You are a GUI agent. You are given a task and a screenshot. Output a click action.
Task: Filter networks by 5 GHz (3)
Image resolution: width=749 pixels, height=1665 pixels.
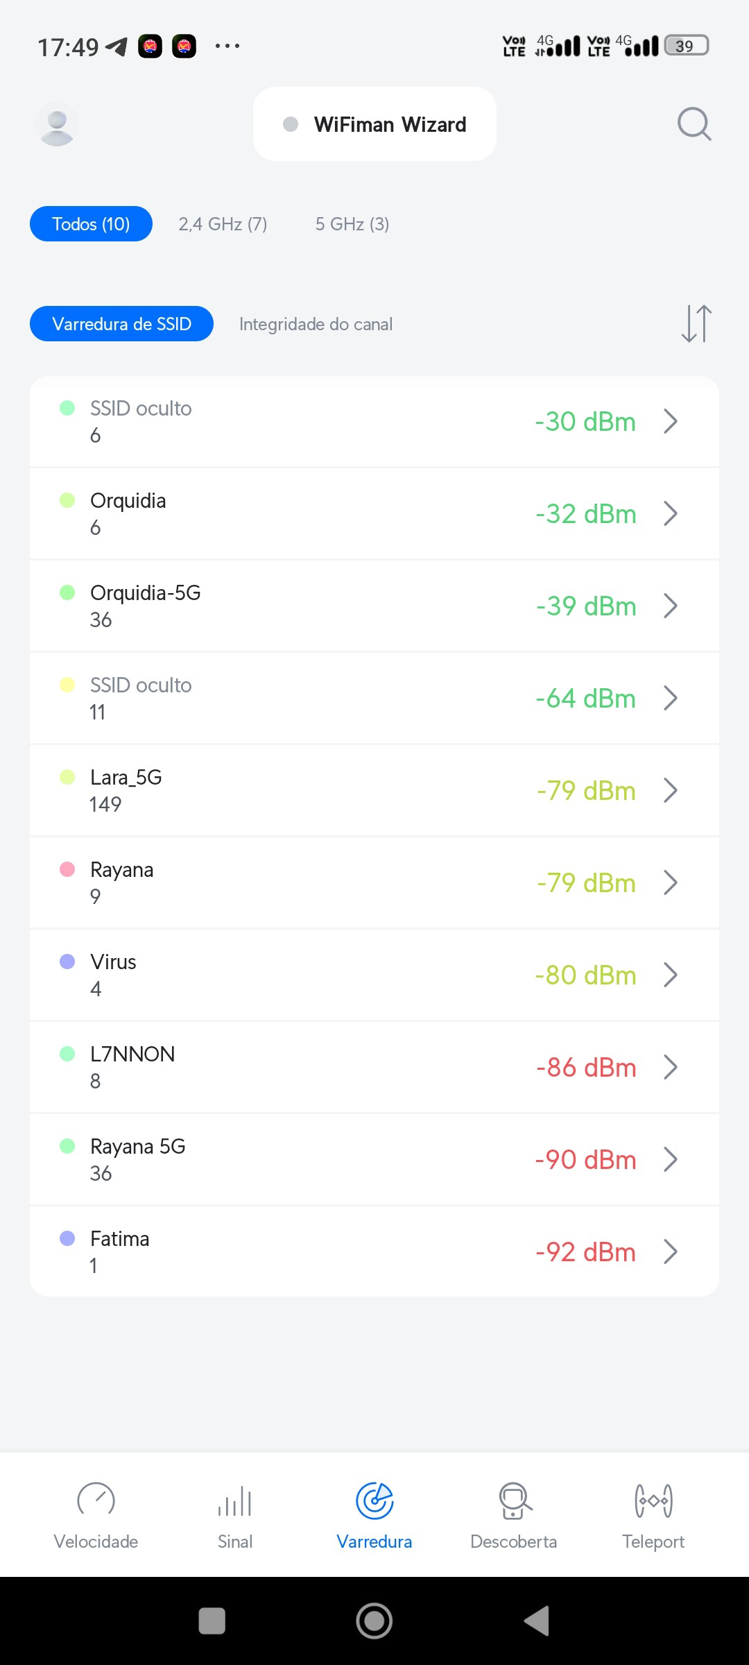point(352,224)
